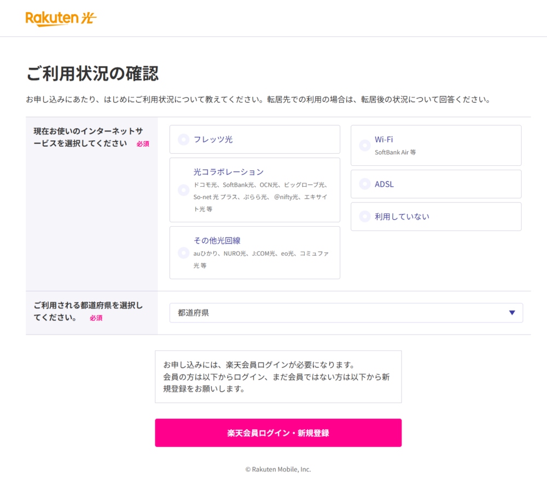This screenshot has height=490, width=547.
Task: Click the 現在お使いのインターネットサービス label
Action: [x=88, y=137]
